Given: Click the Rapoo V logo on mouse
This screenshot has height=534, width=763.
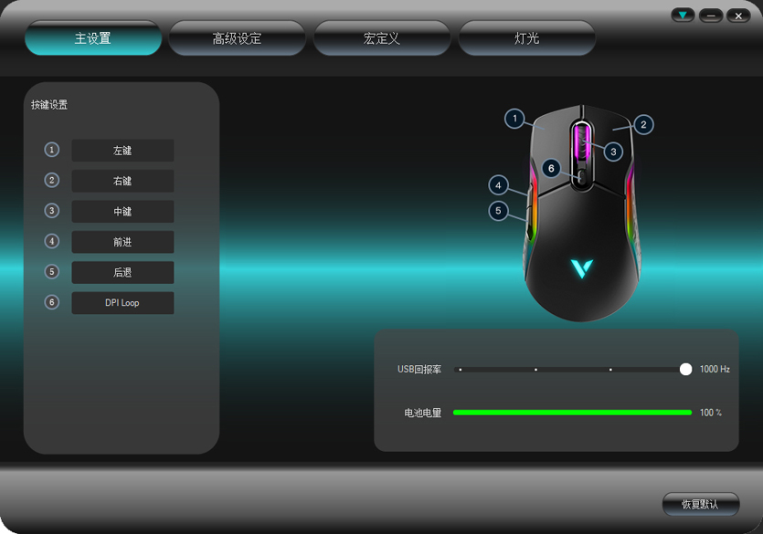Looking at the screenshot, I should point(581,268).
